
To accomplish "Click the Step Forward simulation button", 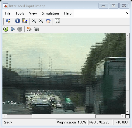I will click(13, 29).
